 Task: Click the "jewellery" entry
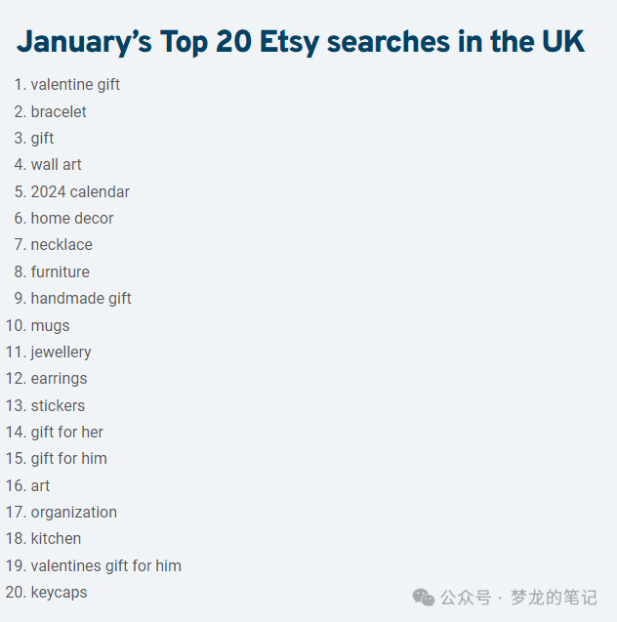(61, 352)
